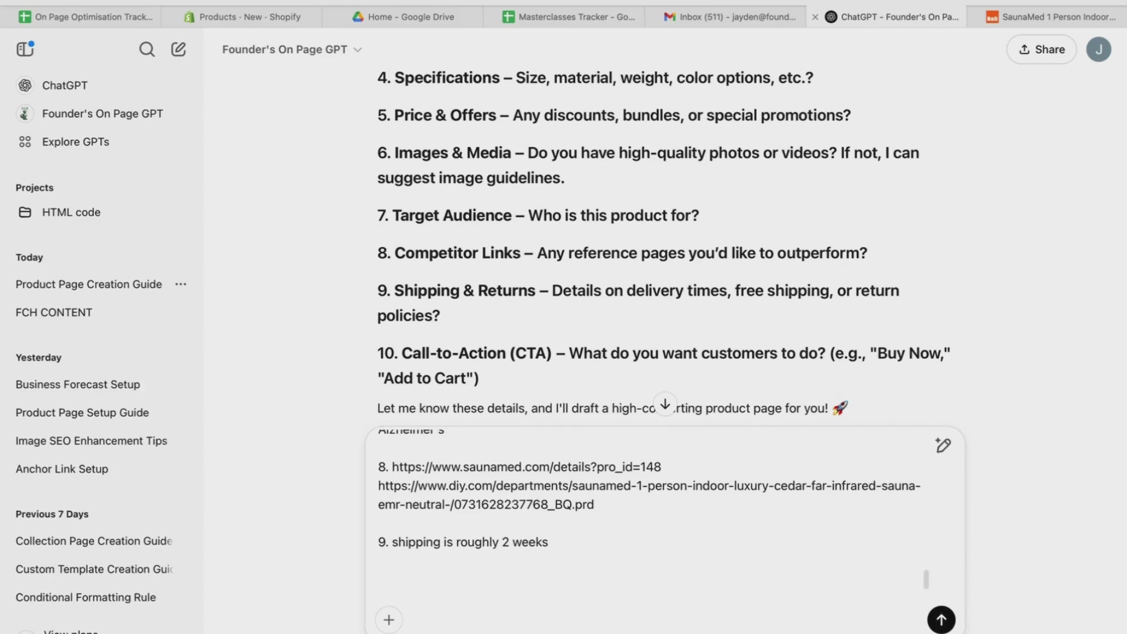Viewport: 1127px width, 634px height.
Task: Click the expand composer pencil icon
Action: (943, 446)
